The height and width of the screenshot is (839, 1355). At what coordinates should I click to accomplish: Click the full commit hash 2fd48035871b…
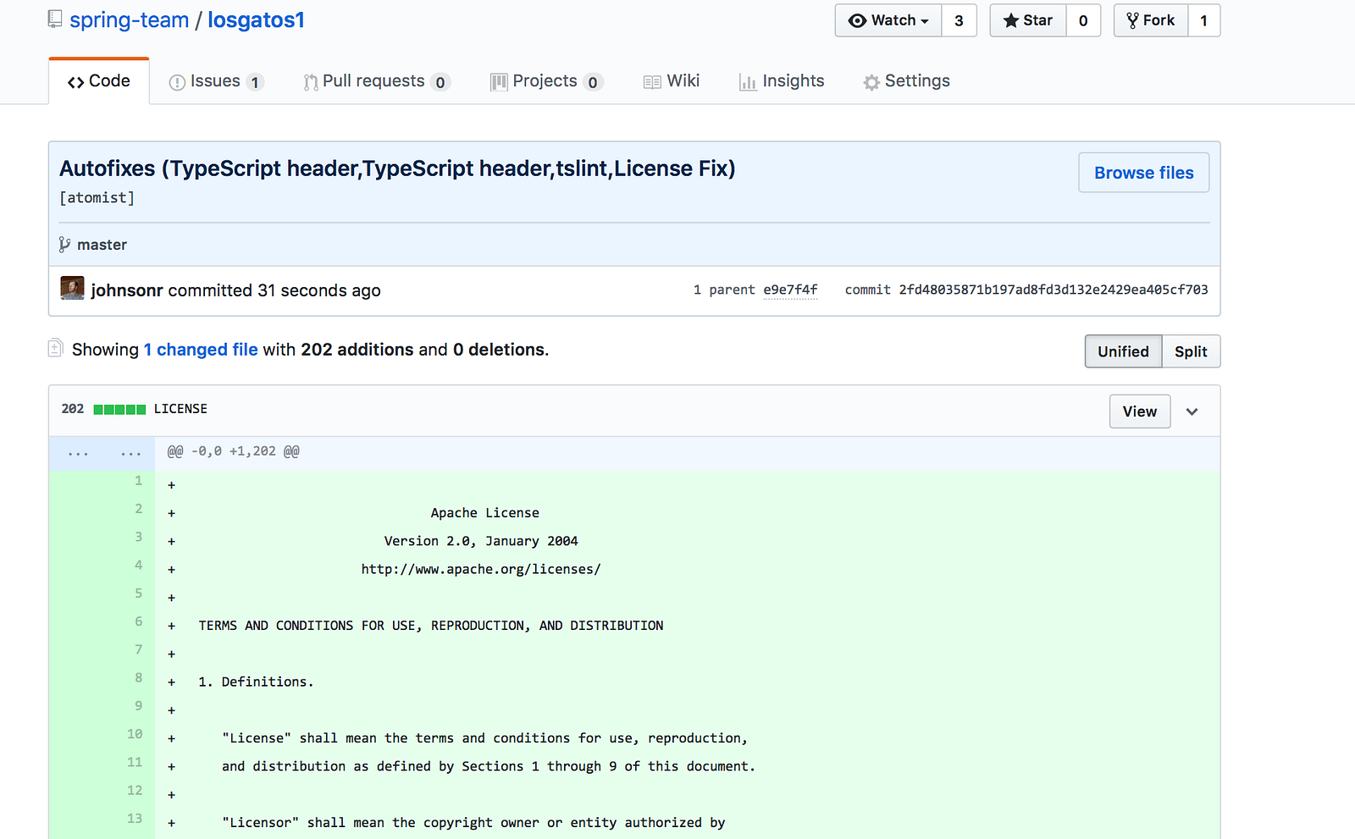(x=1054, y=290)
